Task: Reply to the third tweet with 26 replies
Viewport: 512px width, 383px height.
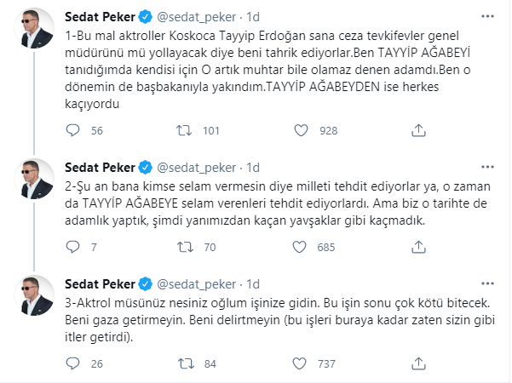Action: click(x=73, y=363)
